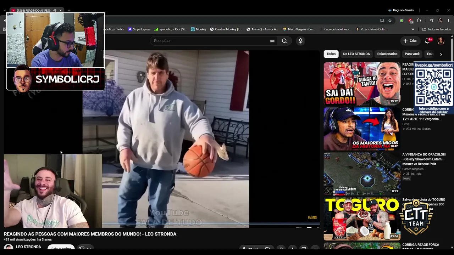
Task: Mute the tab using the speaker icon
Action: (x=55, y=11)
